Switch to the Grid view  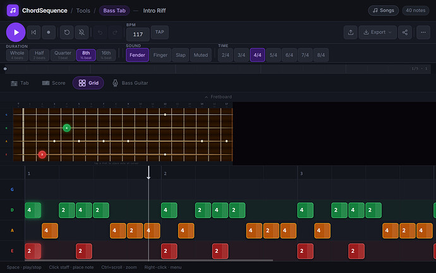coord(88,83)
